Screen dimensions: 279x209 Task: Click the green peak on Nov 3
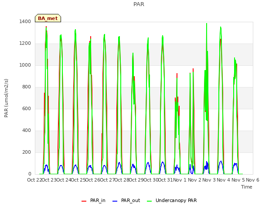click(x=221, y=28)
